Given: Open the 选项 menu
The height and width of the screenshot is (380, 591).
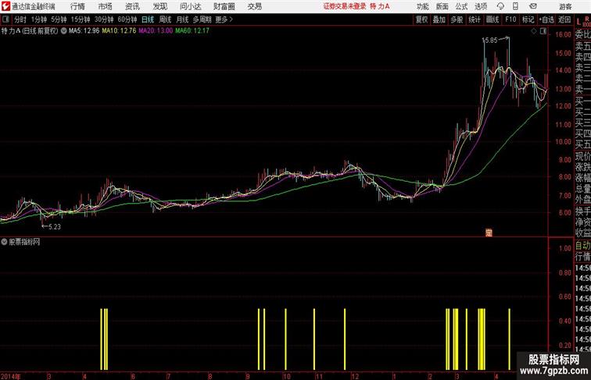Looking at the screenshot, I should pos(481,6).
